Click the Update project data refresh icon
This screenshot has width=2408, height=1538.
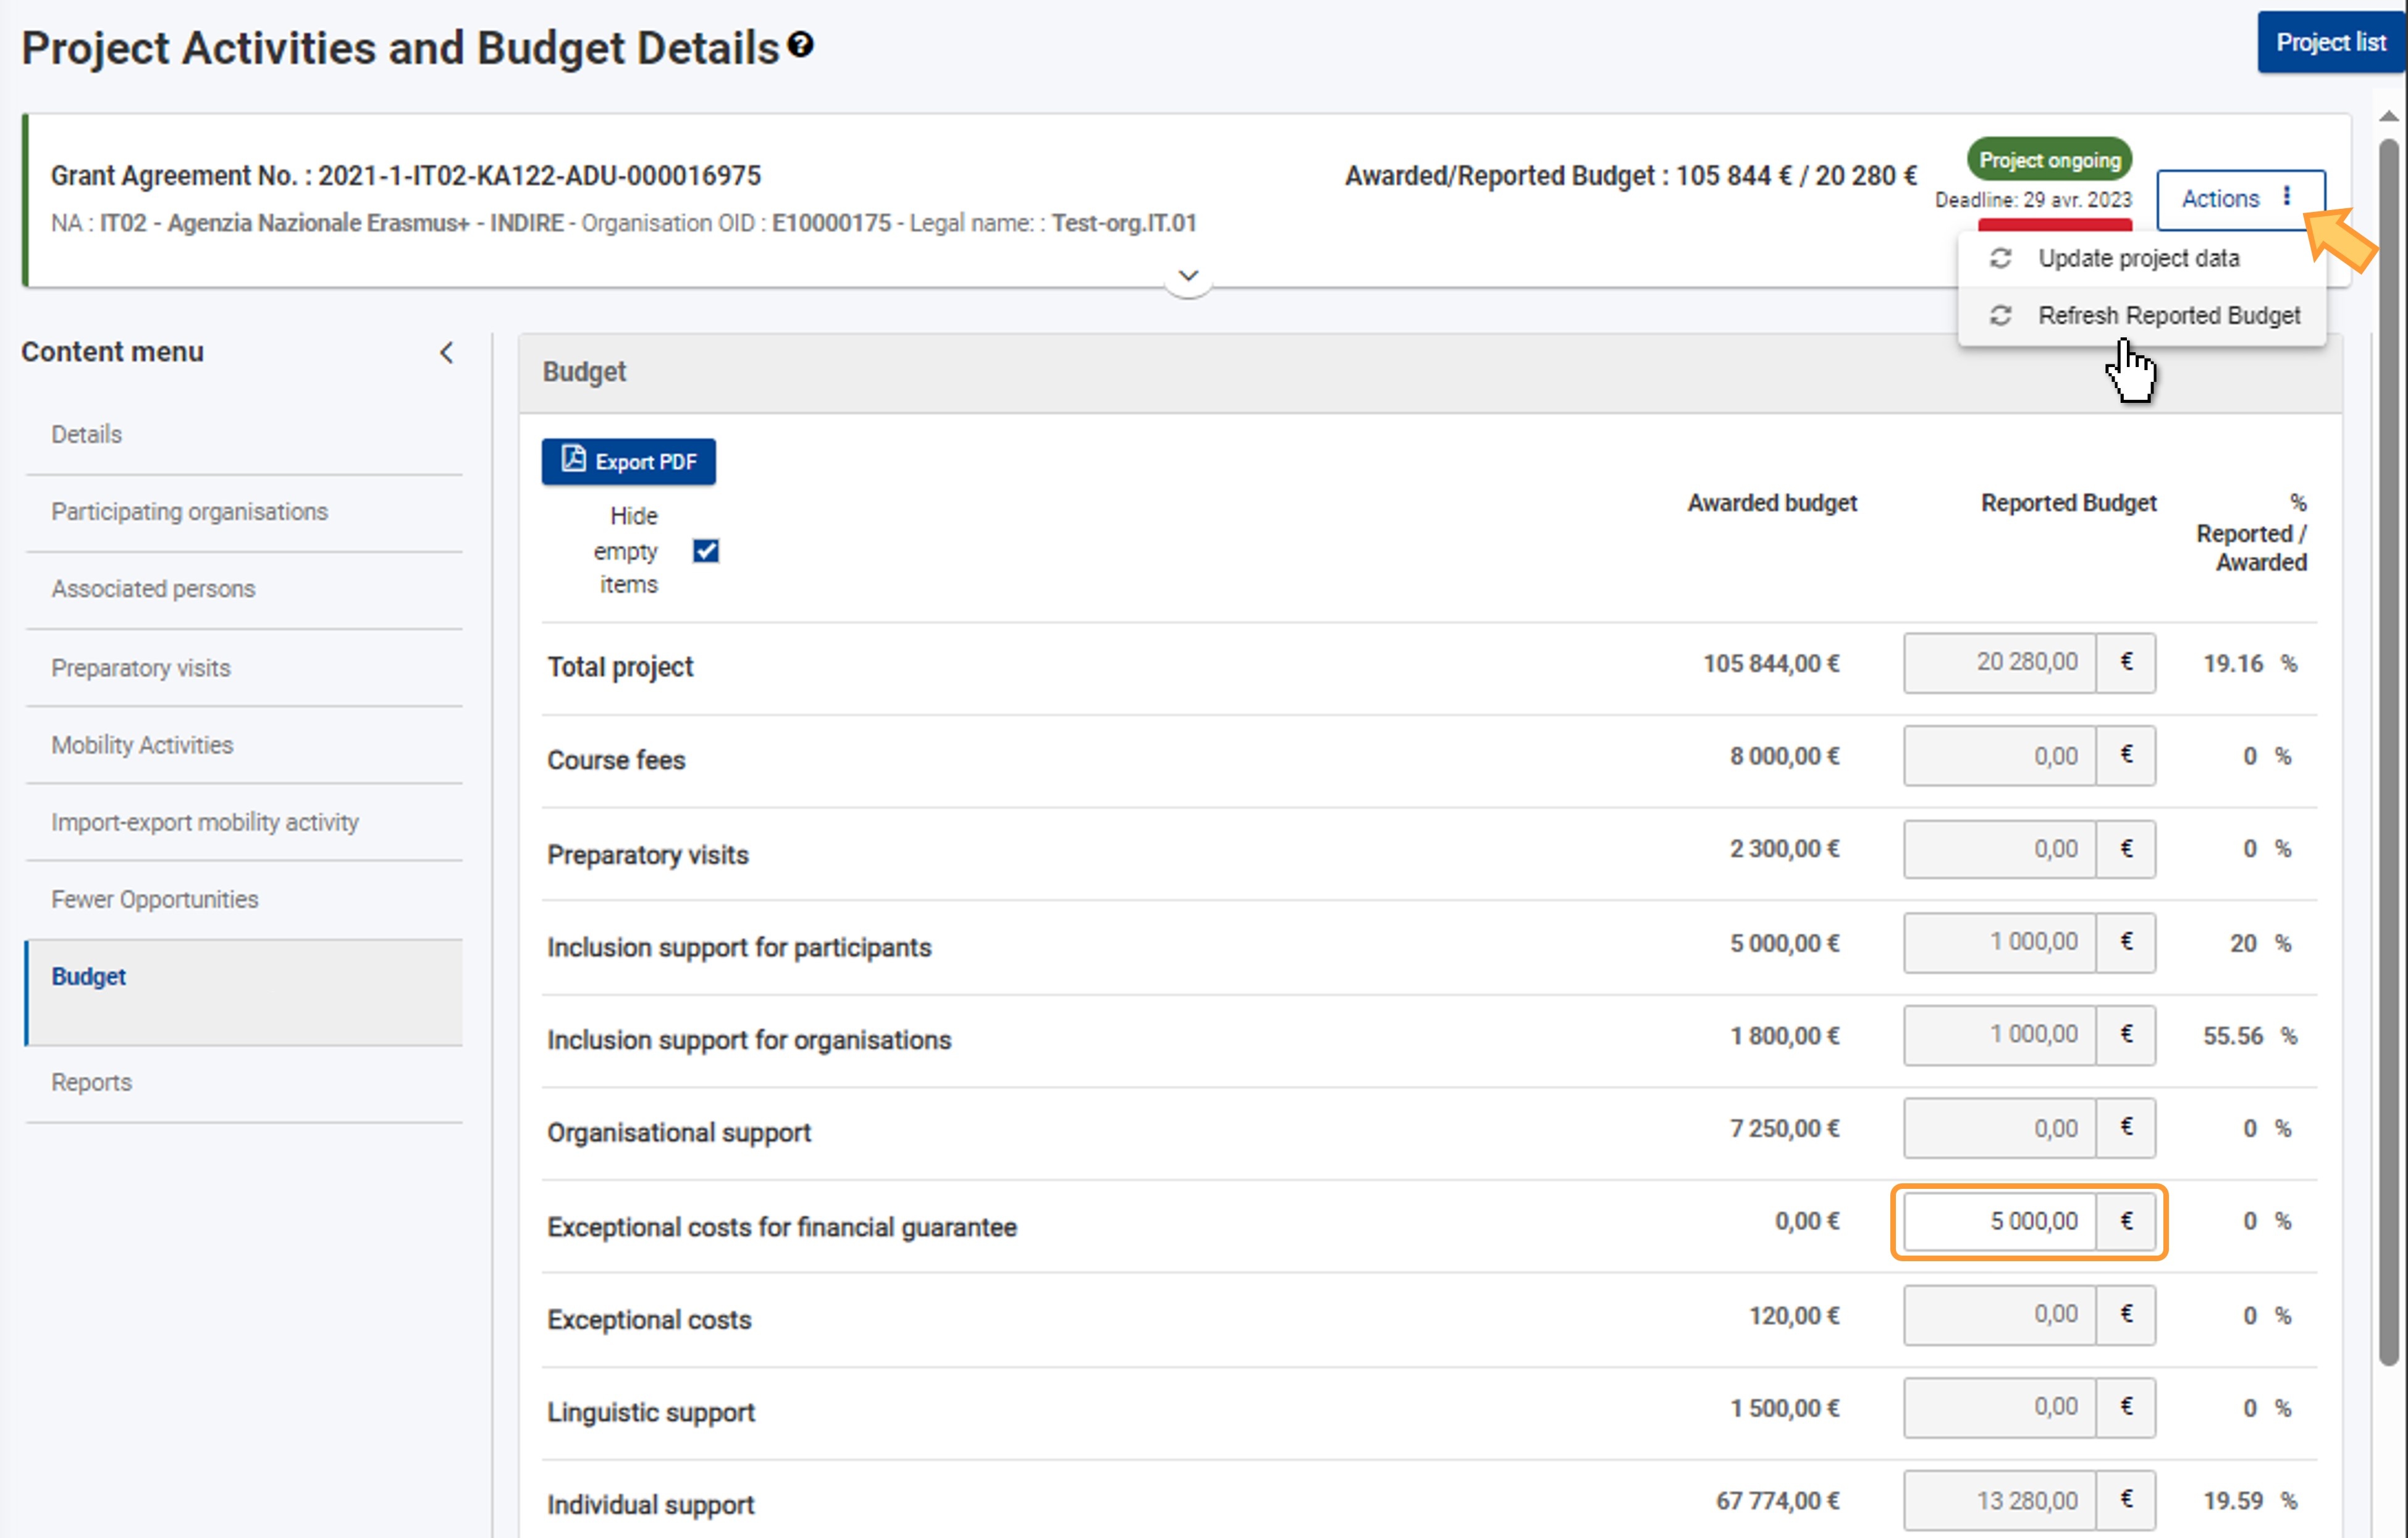click(2000, 258)
